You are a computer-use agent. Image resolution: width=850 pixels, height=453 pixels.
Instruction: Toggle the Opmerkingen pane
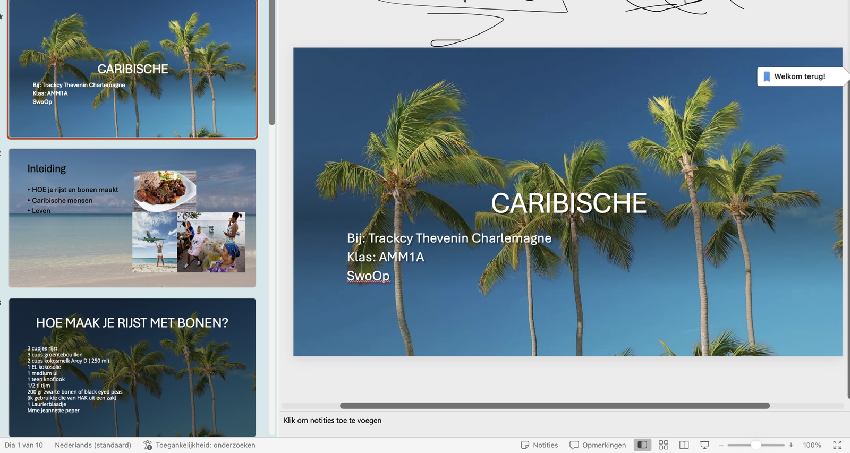pyautogui.click(x=598, y=445)
